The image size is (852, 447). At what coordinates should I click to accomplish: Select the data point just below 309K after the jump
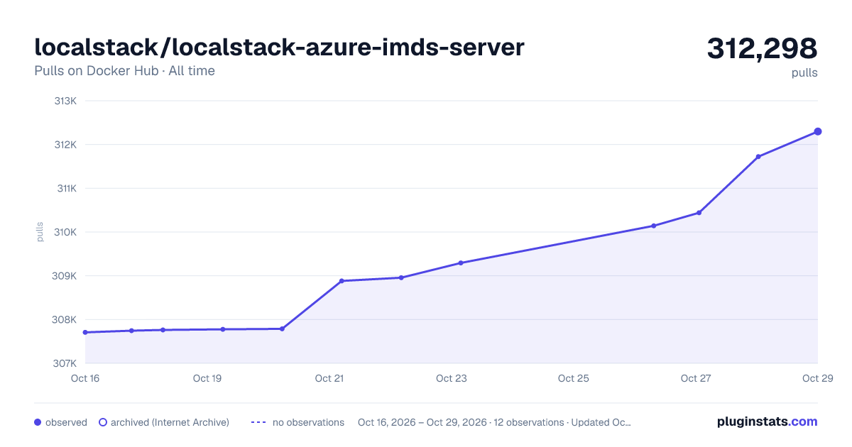tap(342, 281)
